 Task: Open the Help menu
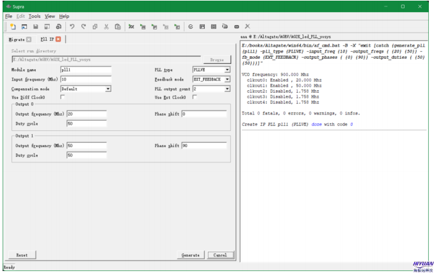[64, 16]
